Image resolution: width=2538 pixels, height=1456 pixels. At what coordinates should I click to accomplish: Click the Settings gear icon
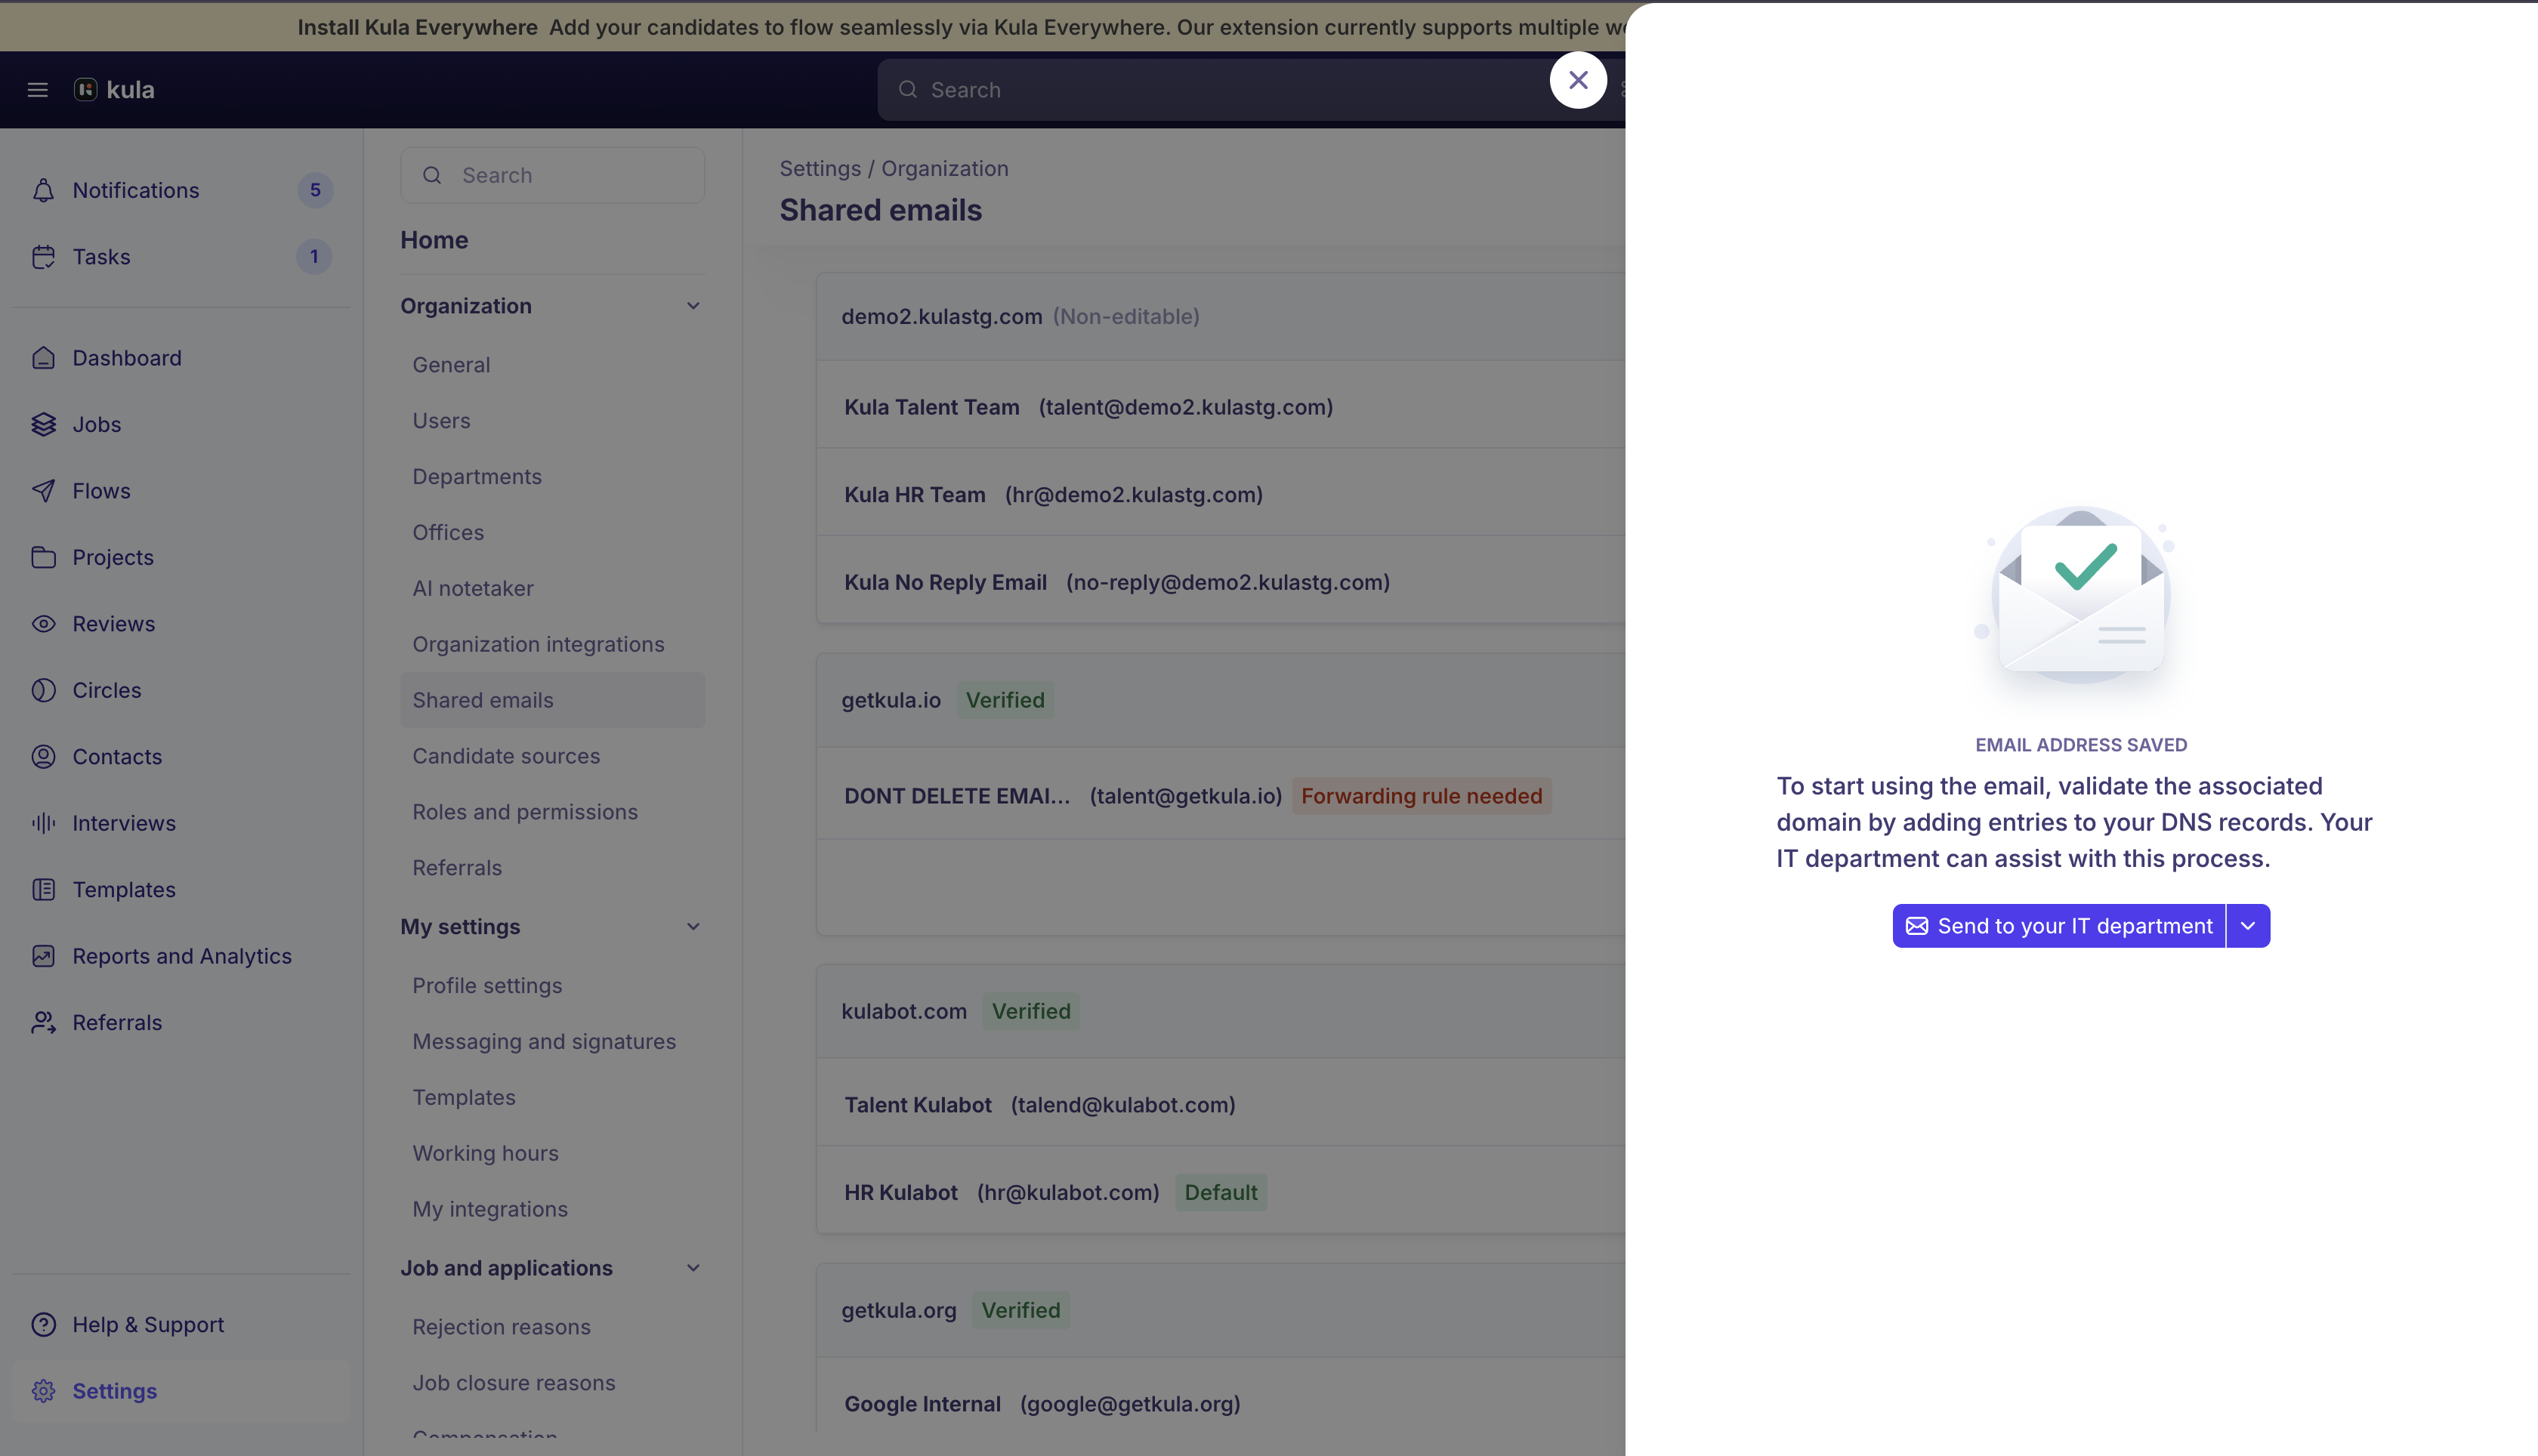[43, 1390]
